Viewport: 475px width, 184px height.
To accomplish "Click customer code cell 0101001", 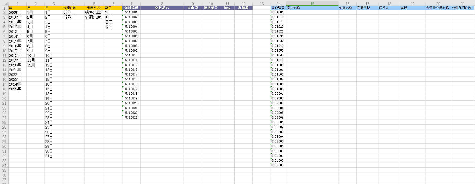I will click(x=279, y=12).
